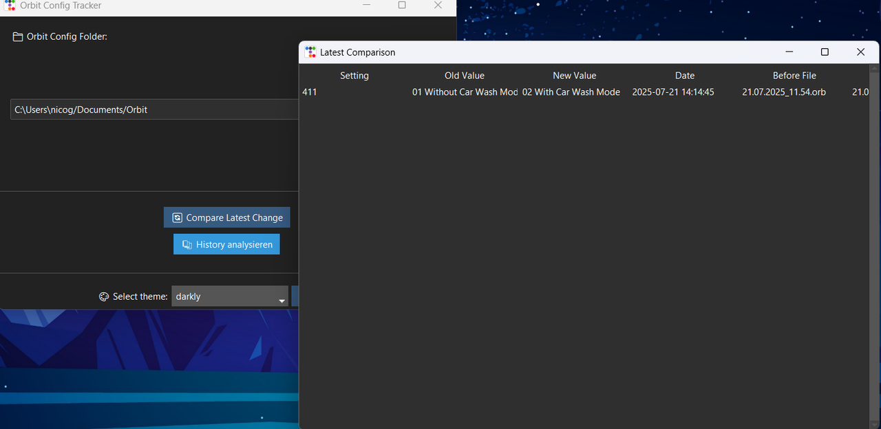The image size is (881, 429).
Task: Maximize the Orbit Config Tracker window
Action: [x=402, y=5]
